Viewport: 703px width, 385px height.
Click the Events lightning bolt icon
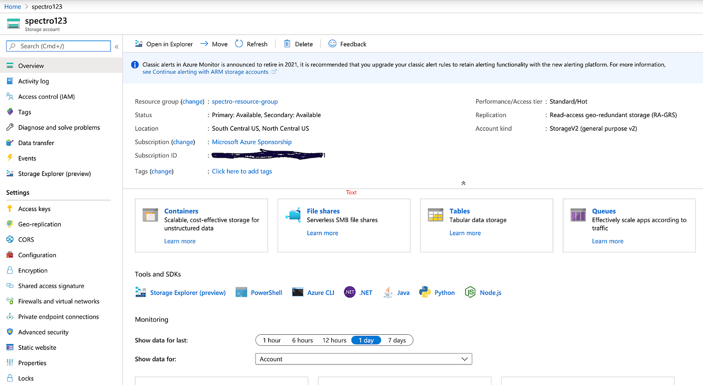(x=10, y=158)
